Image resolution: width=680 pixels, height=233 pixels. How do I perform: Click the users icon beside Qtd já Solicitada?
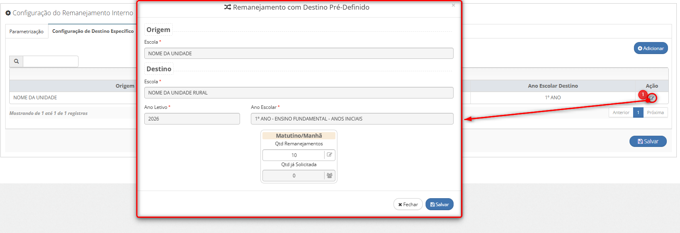(x=329, y=176)
